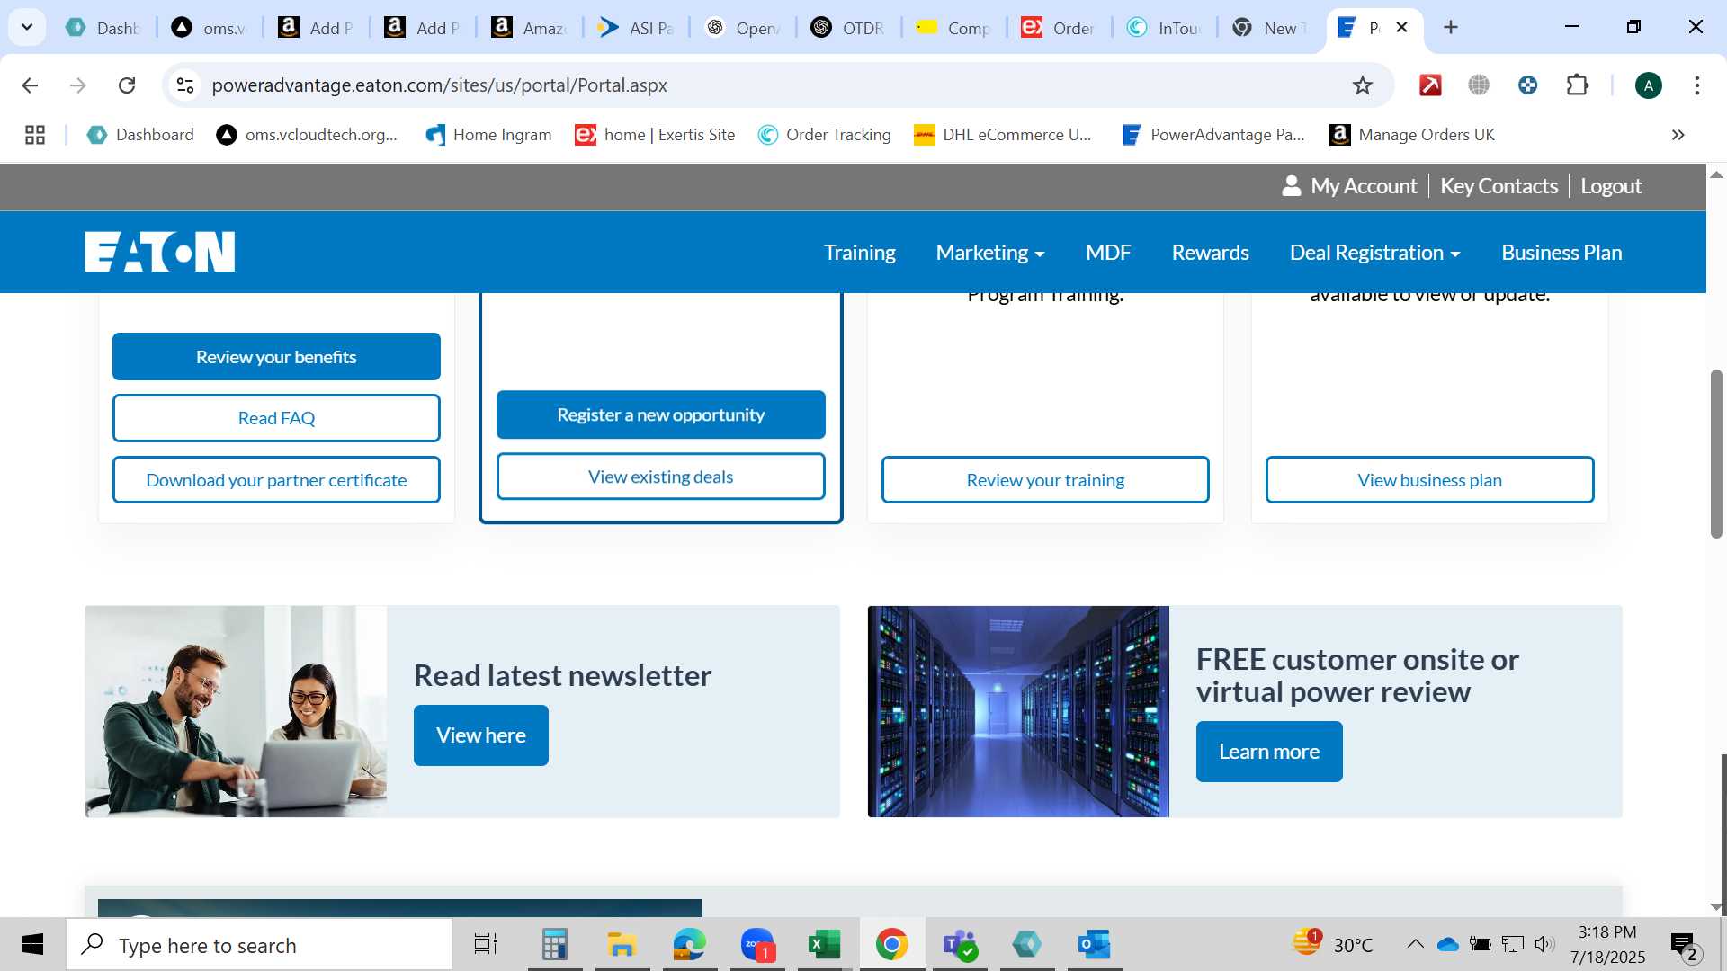1727x971 pixels.
Task: Click the My Account person icon
Action: (x=1291, y=186)
